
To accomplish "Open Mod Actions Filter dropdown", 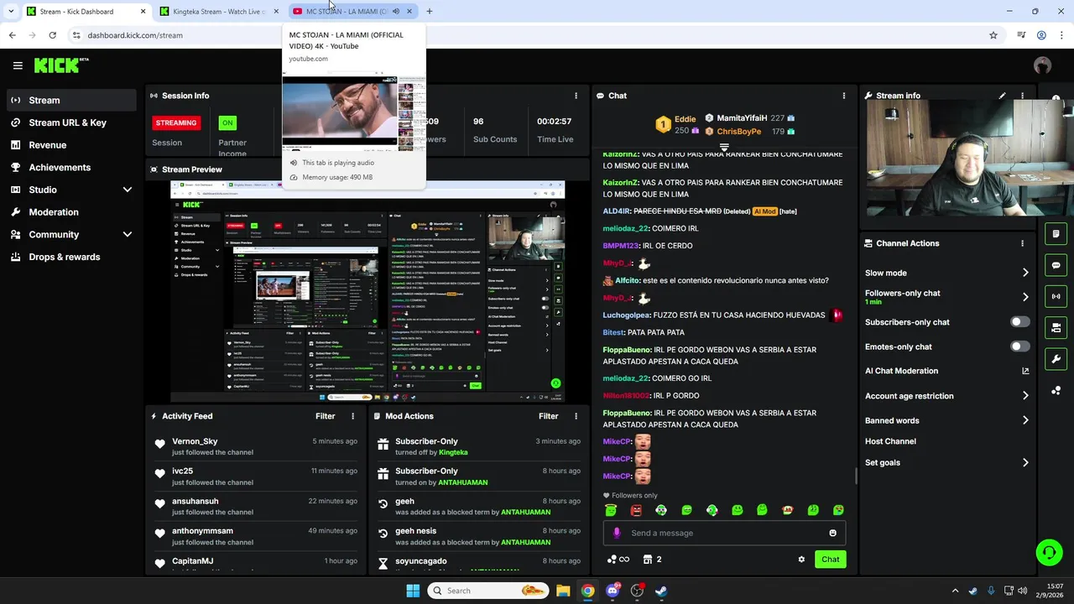I will coord(548,416).
